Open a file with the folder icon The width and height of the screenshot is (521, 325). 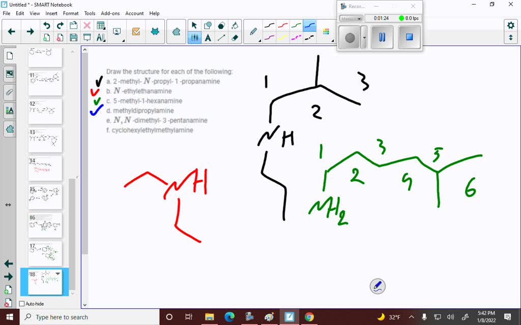point(73,25)
